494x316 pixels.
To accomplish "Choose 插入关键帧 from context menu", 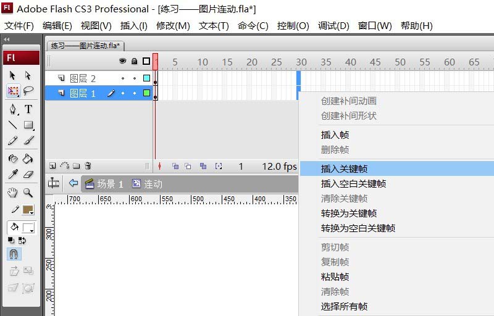I will [x=397, y=168].
